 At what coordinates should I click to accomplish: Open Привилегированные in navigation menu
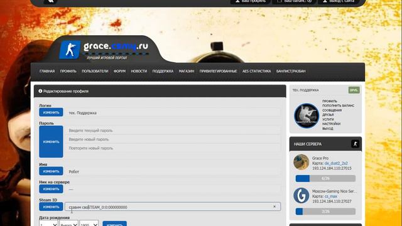218,71
